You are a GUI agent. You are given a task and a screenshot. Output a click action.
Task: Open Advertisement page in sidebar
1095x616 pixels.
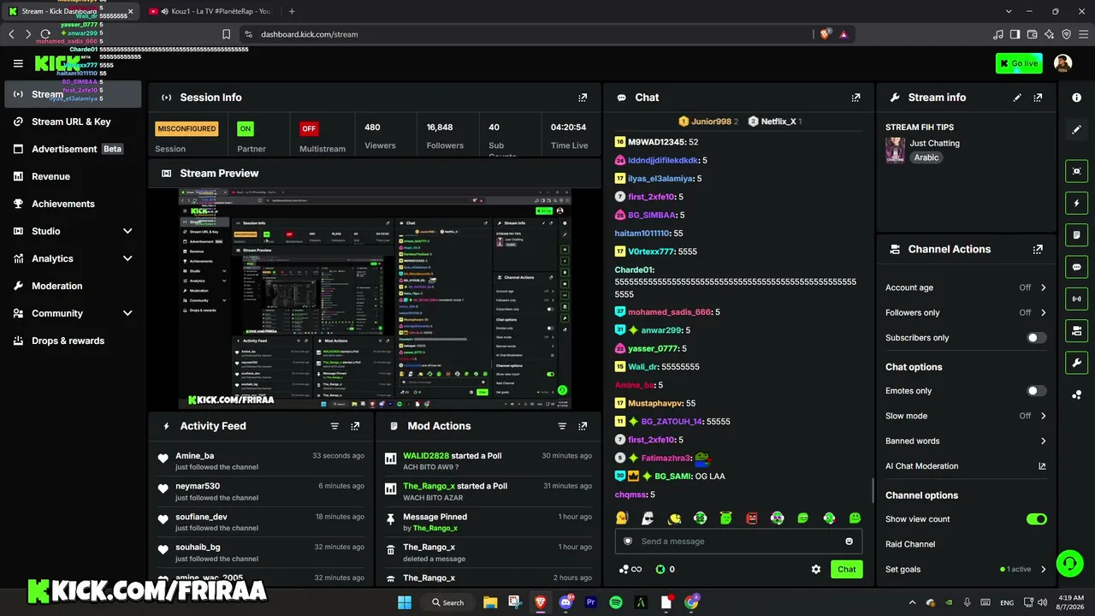click(x=73, y=149)
